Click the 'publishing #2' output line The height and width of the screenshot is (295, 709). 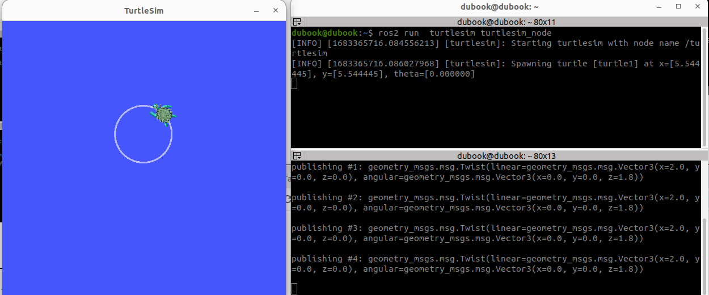coord(496,203)
